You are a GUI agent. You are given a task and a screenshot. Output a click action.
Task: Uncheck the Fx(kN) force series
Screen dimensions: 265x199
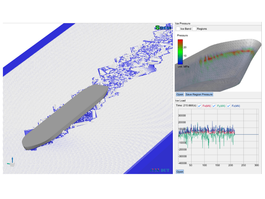click(x=200, y=106)
